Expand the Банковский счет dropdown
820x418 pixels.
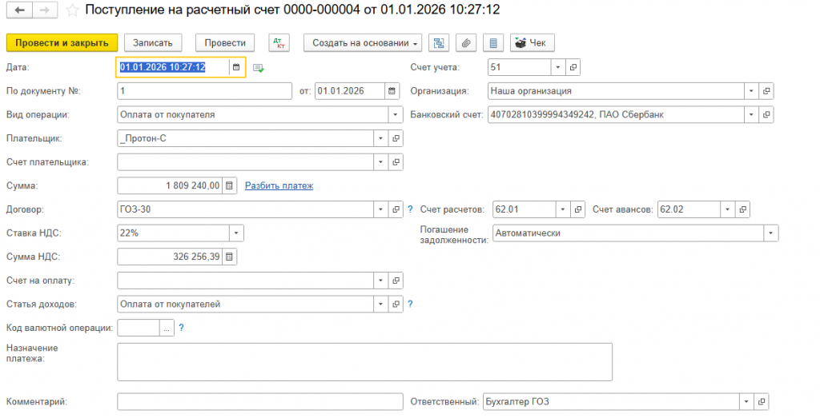pos(751,114)
